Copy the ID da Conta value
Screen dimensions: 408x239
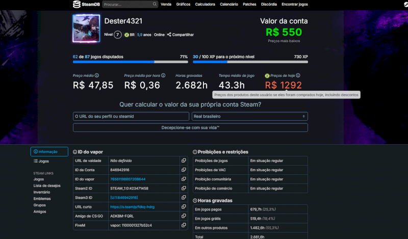[x=184, y=170]
